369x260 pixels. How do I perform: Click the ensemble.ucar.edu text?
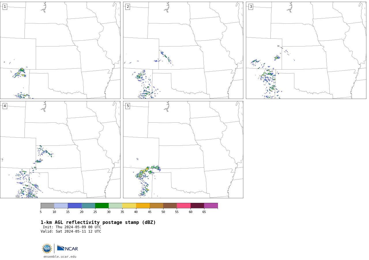[60, 257]
